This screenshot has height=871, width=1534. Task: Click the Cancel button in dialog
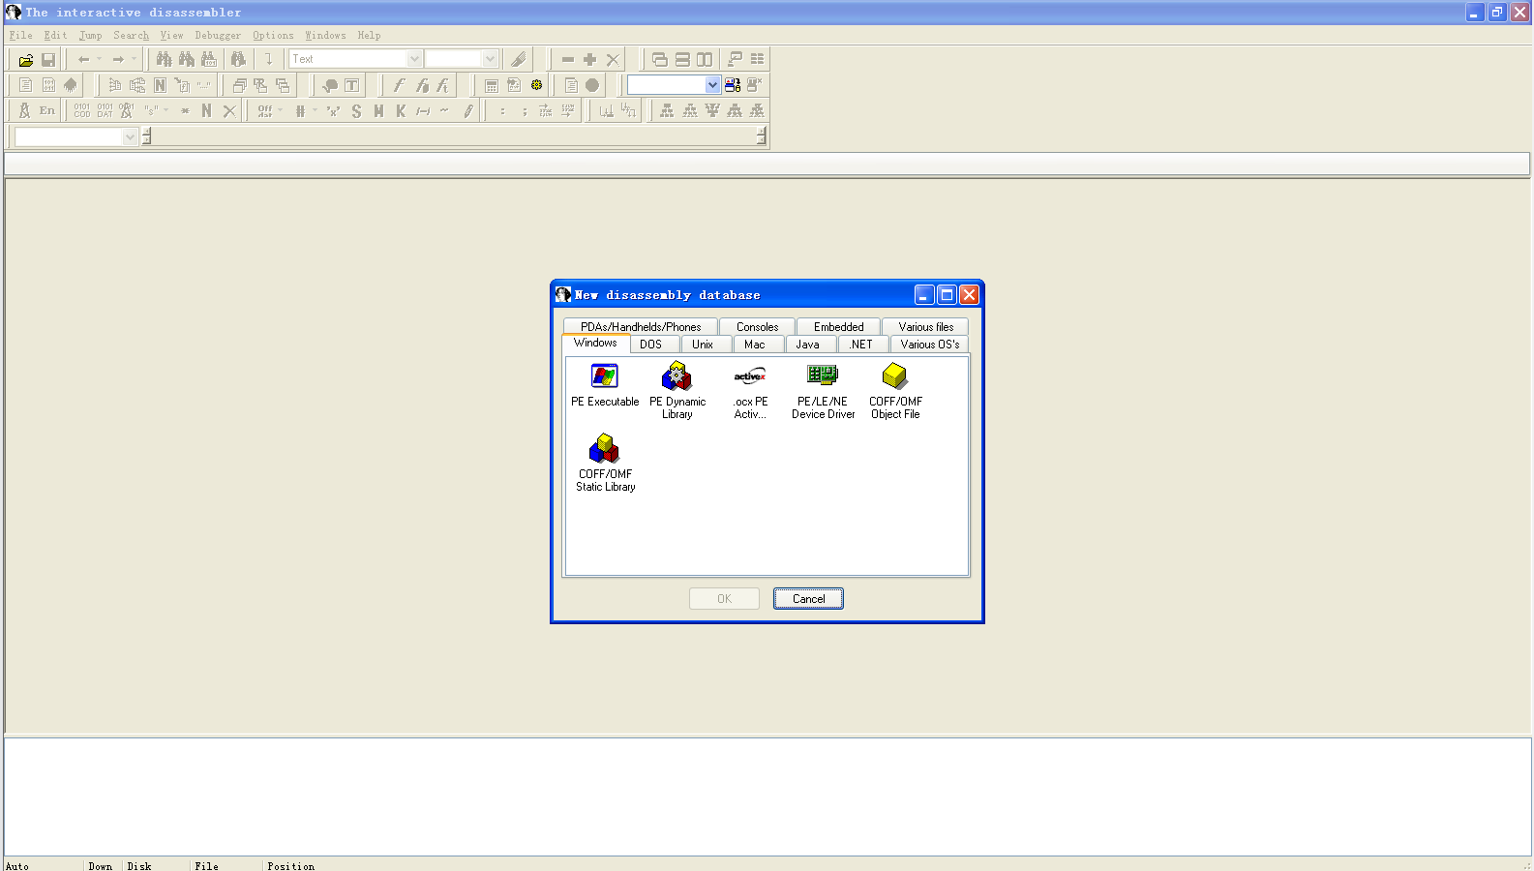pos(809,599)
